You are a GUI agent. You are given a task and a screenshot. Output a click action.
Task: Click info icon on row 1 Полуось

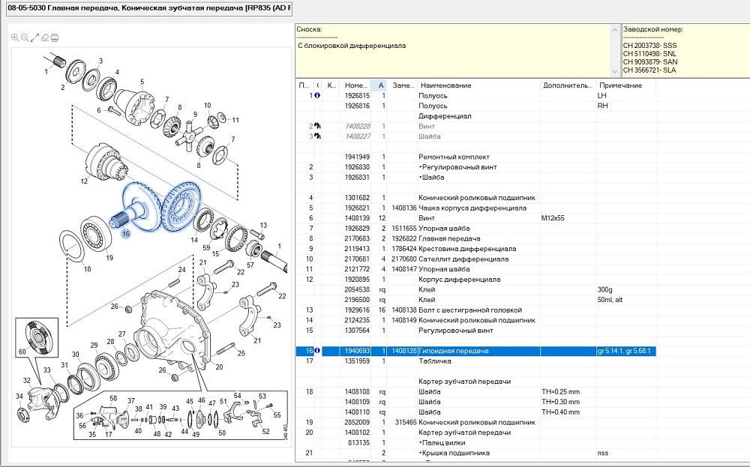[317, 96]
